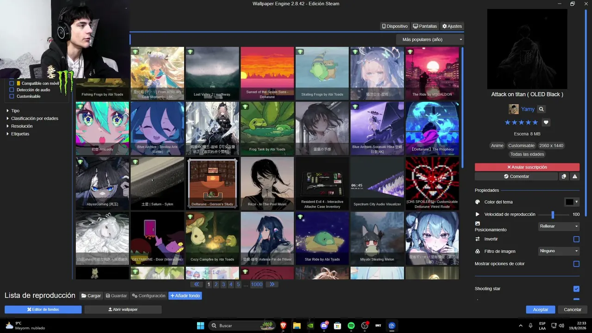Screen dimensions: 592x333
Task: Uncheck the Shooting star option
Action: coord(576,289)
